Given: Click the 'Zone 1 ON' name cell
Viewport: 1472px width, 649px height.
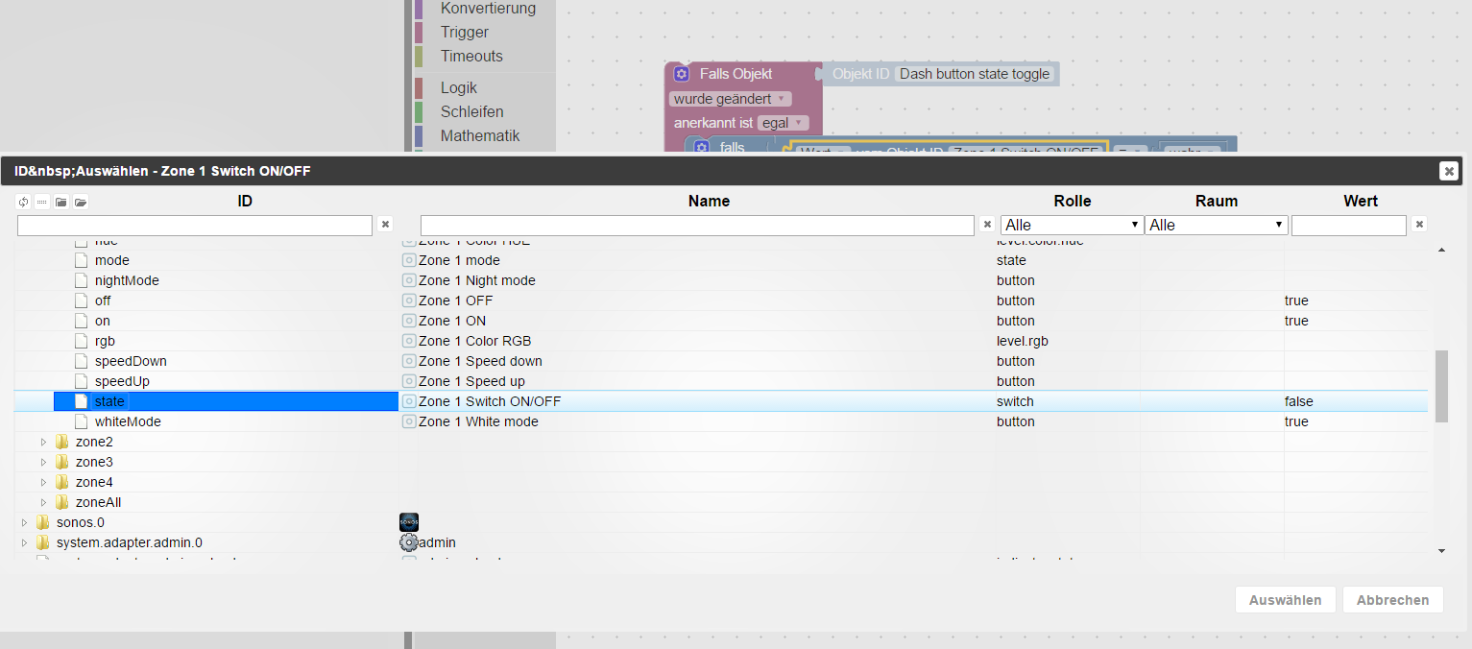Looking at the screenshot, I should [452, 321].
